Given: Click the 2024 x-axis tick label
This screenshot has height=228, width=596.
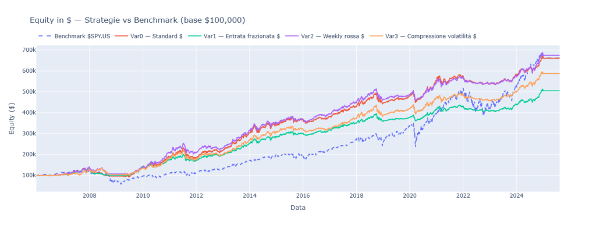Looking at the screenshot, I should (x=516, y=195).
